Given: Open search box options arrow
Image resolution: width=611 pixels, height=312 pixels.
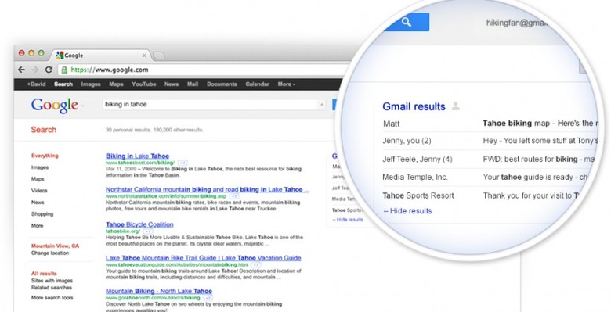Looking at the screenshot, I should 321,104.
